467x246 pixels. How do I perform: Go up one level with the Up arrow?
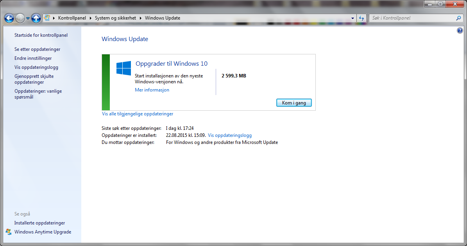click(x=36, y=18)
